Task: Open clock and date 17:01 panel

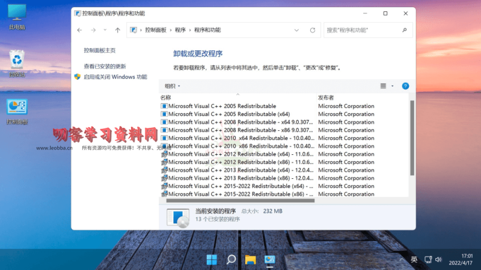Action: click(461, 260)
